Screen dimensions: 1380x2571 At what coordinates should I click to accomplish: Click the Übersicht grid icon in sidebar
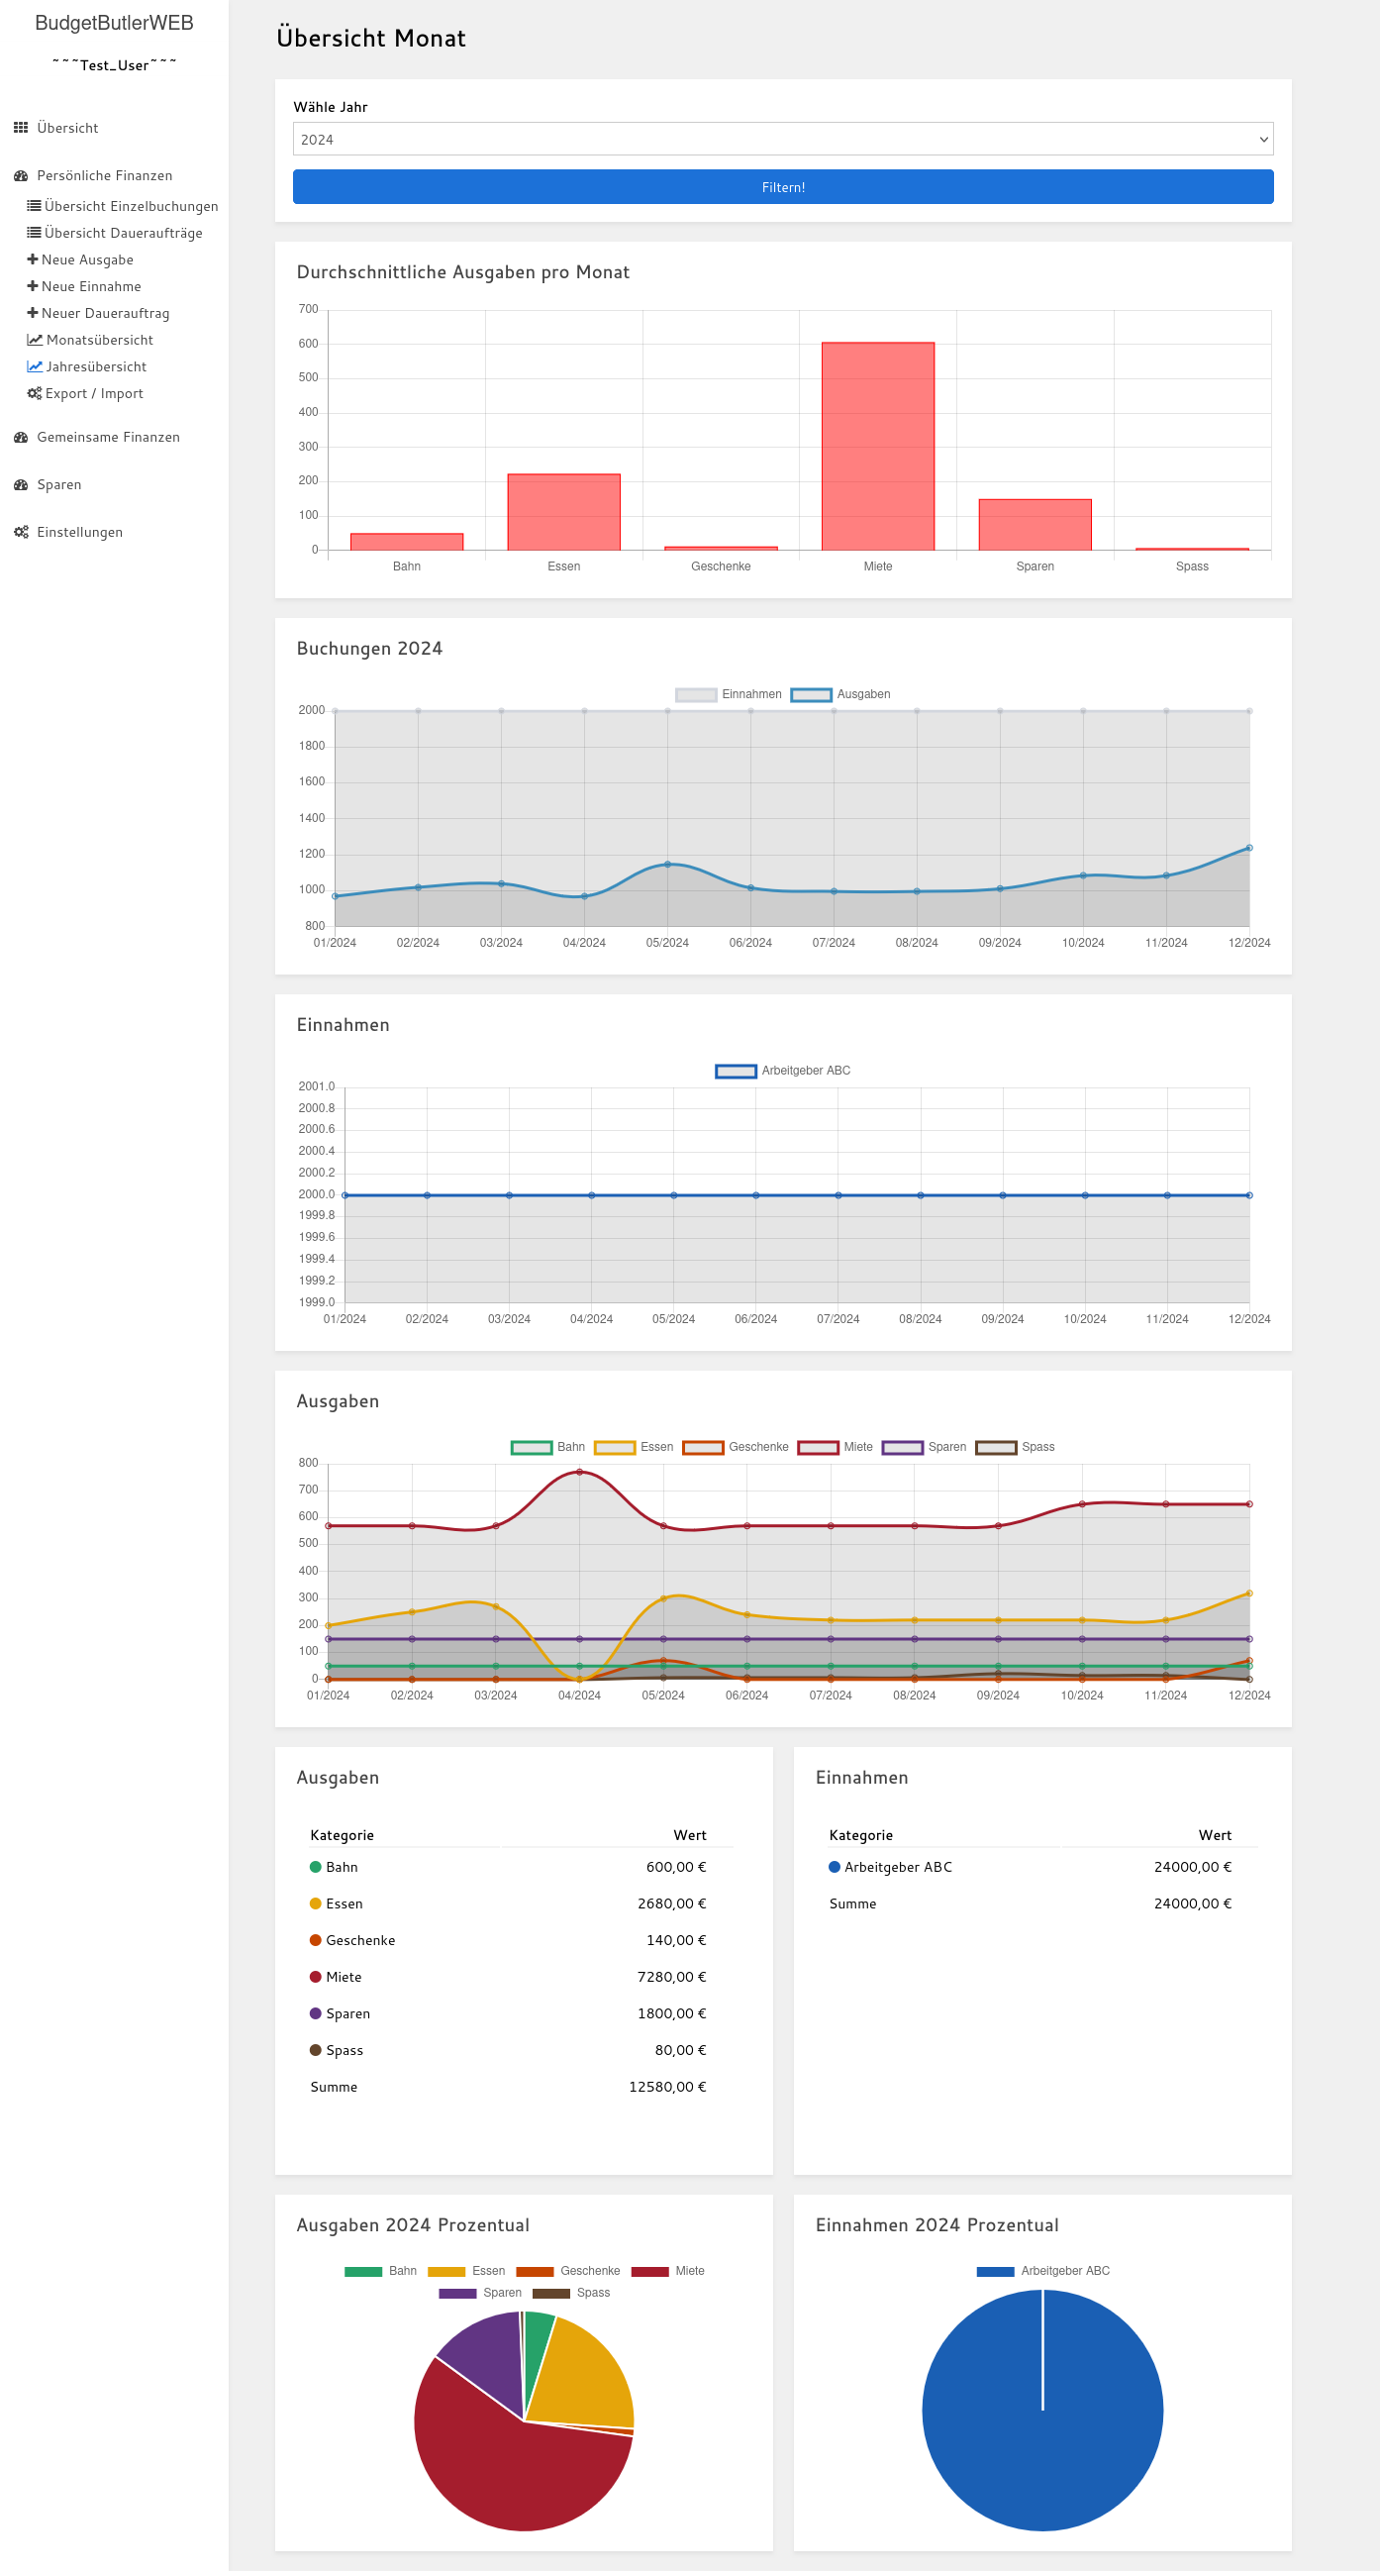pos(21,128)
